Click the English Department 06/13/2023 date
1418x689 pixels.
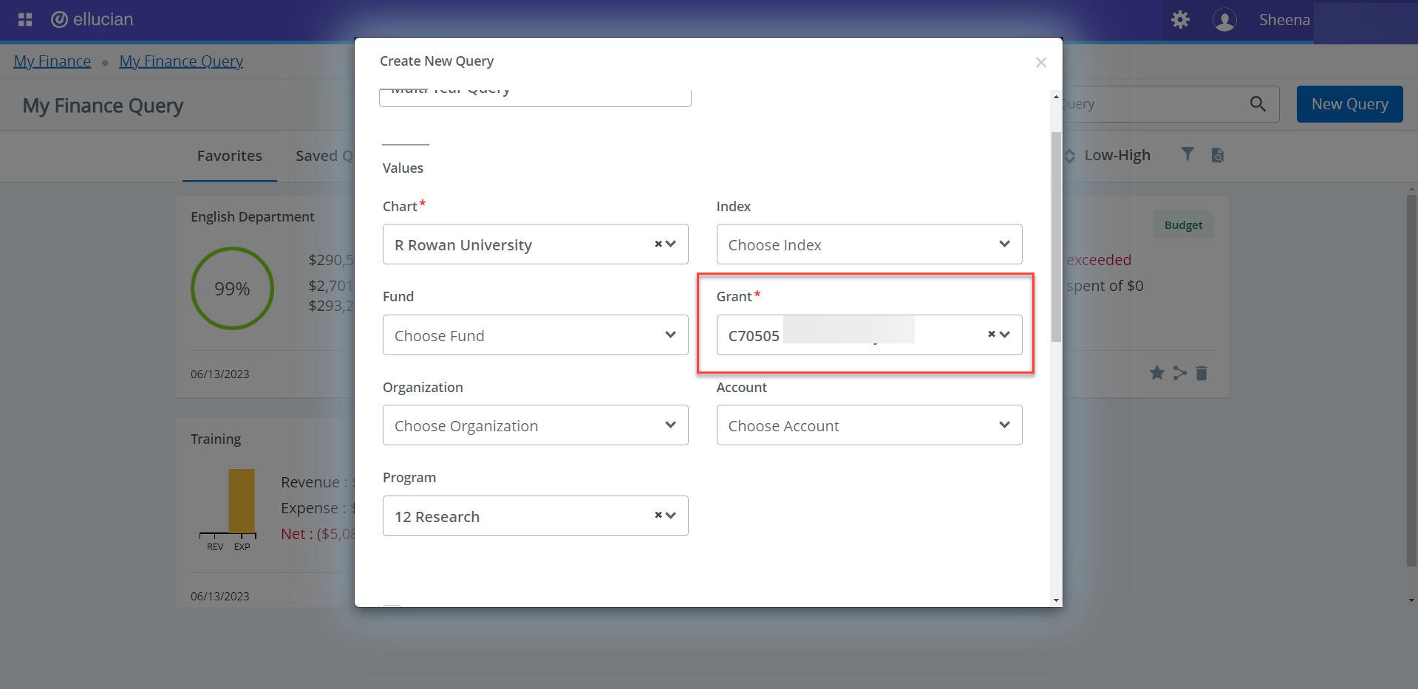[x=219, y=374]
